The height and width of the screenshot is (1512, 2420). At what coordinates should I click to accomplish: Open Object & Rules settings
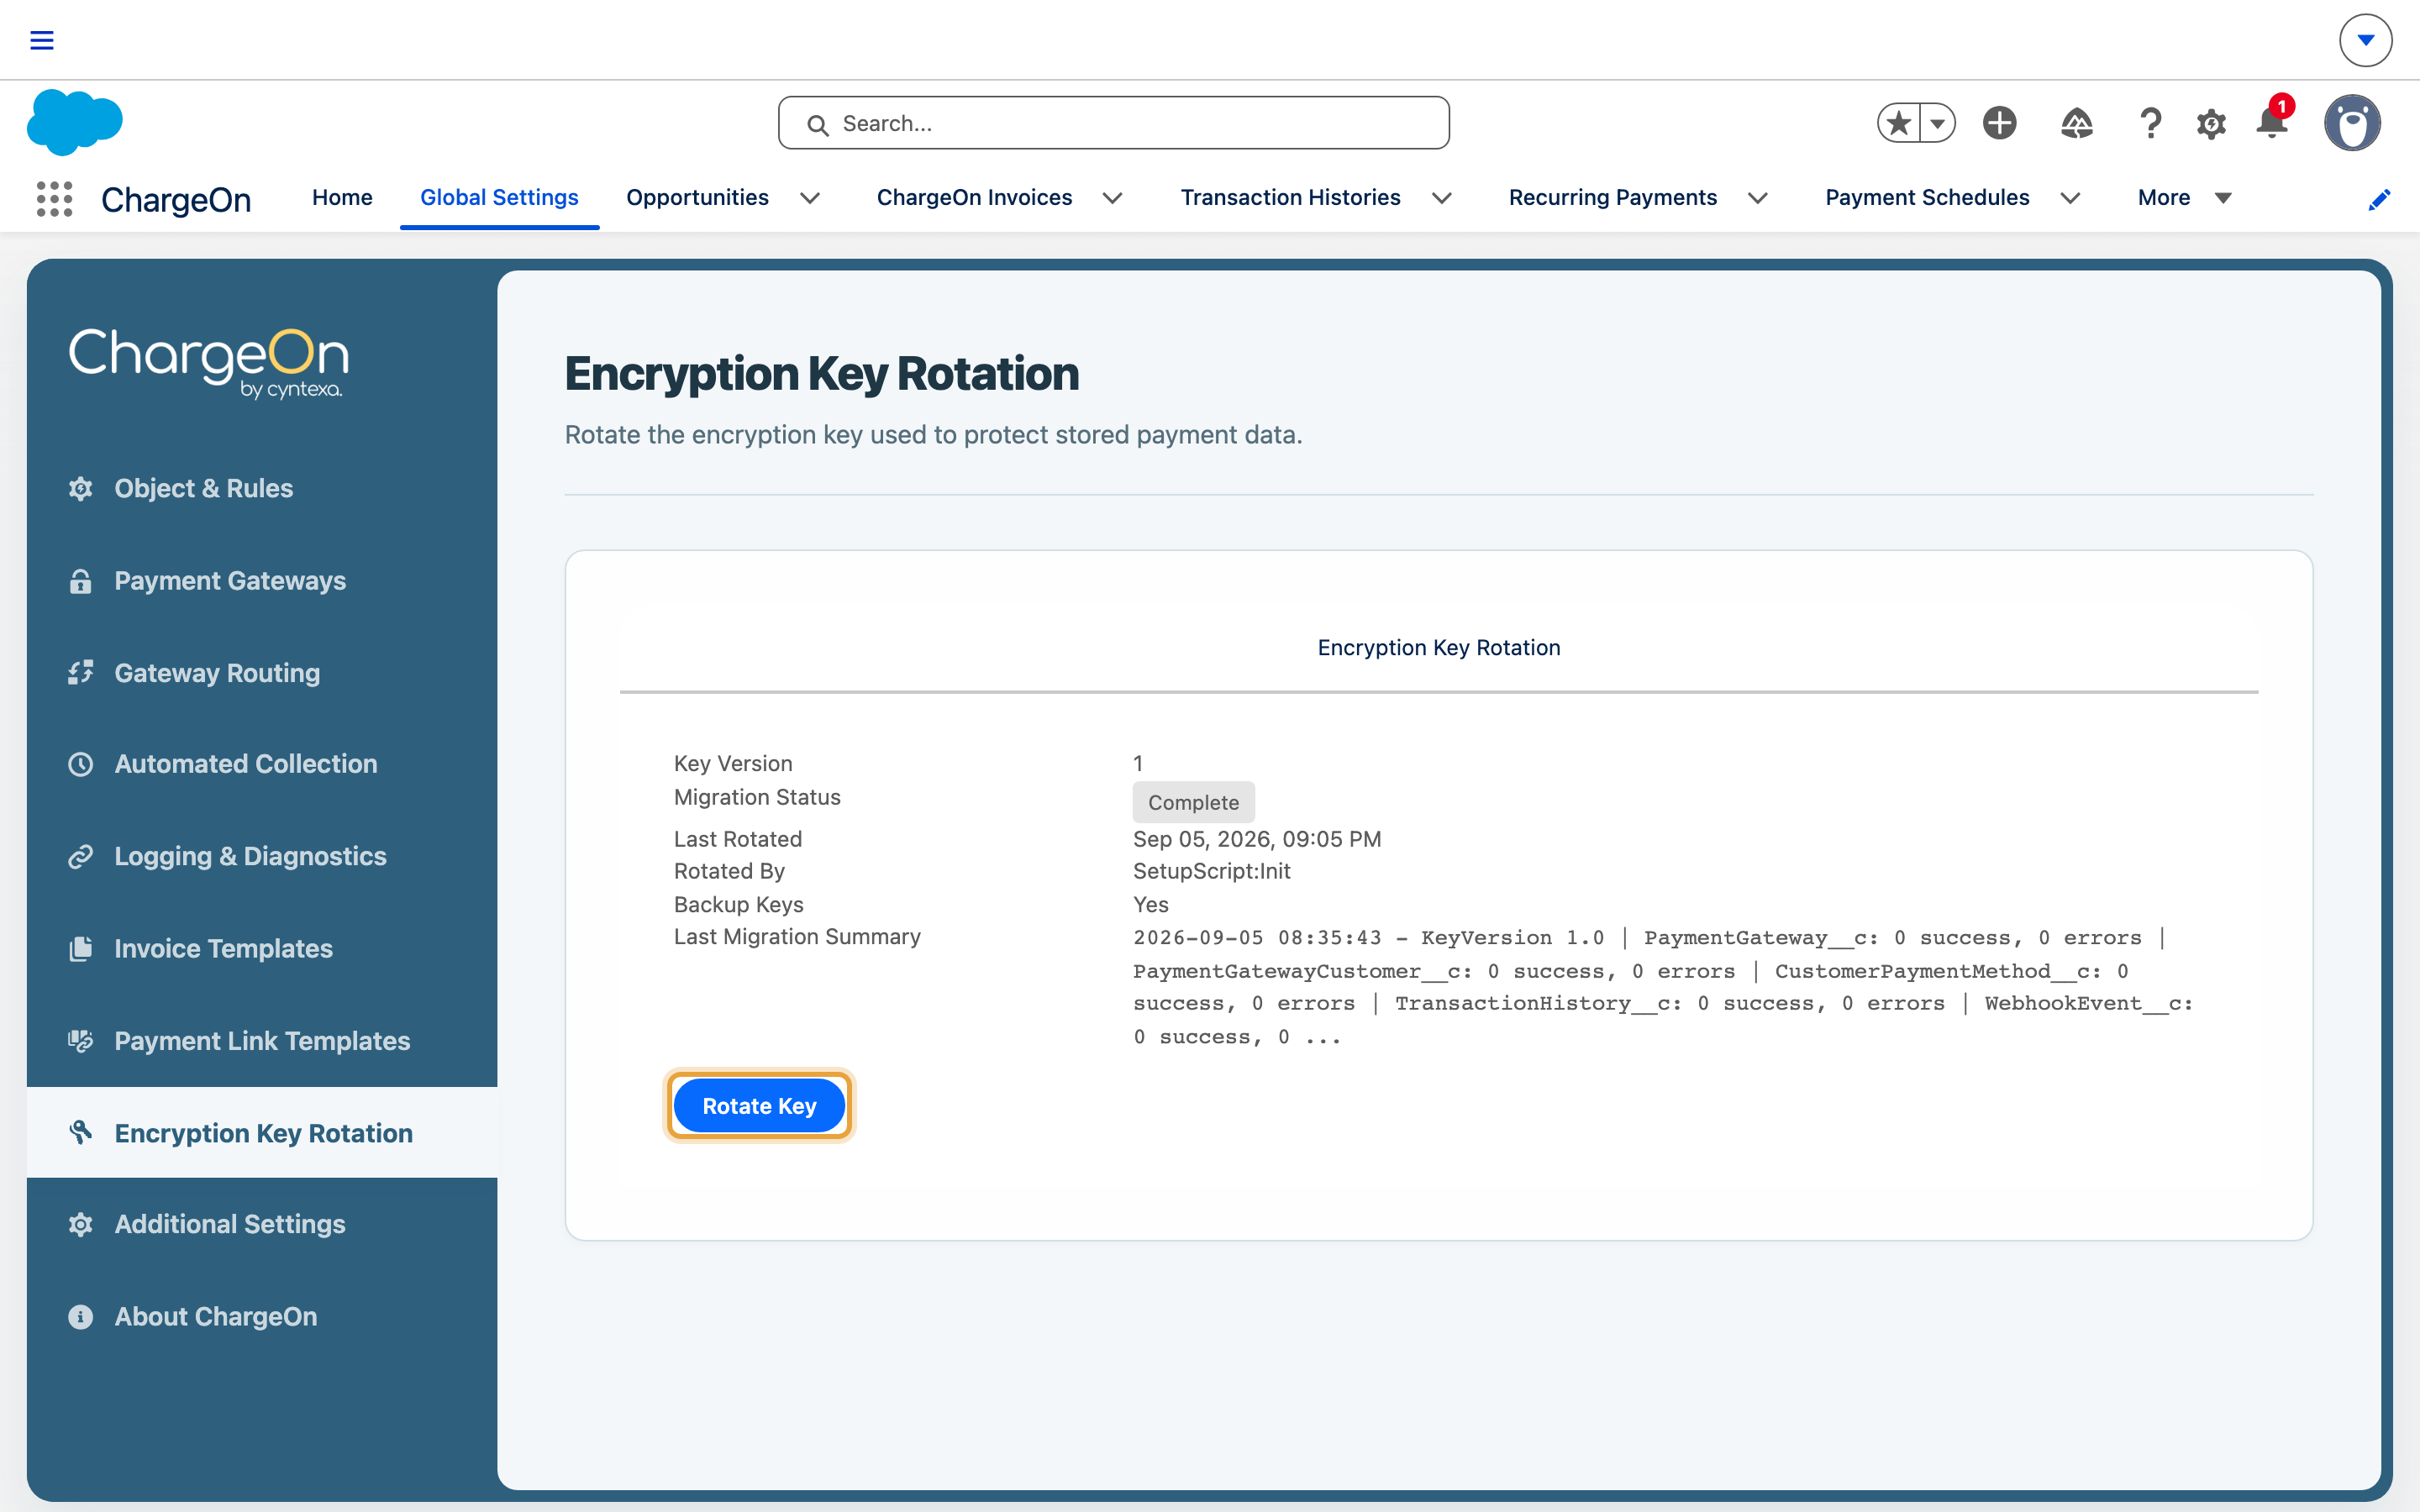tap(262, 488)
